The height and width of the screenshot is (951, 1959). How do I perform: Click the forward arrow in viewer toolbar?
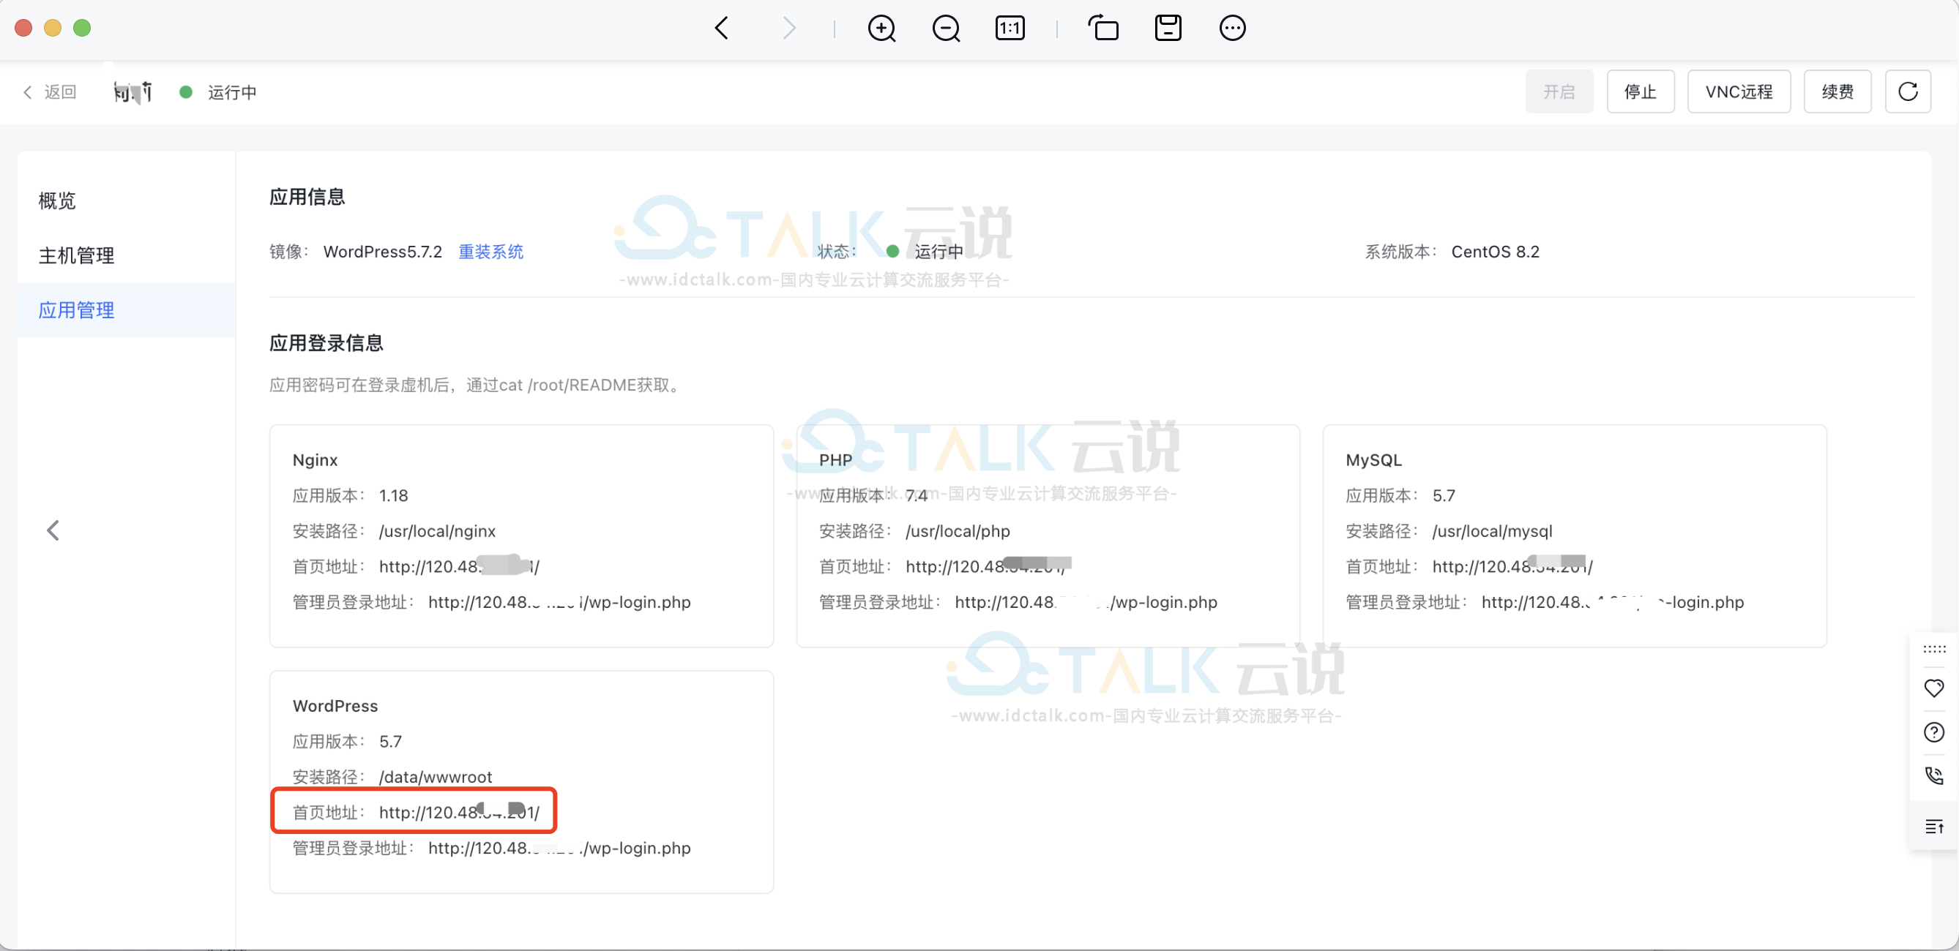(x=788, y=28)
